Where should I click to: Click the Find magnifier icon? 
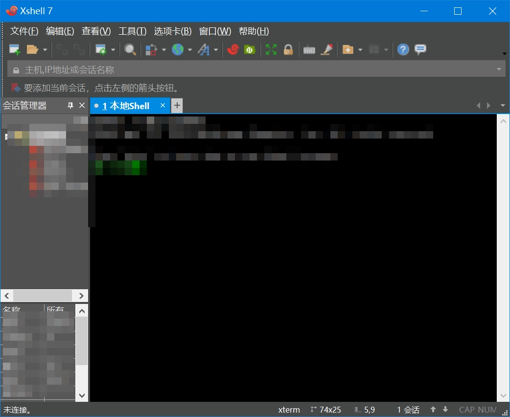click(x=130, y=50)
